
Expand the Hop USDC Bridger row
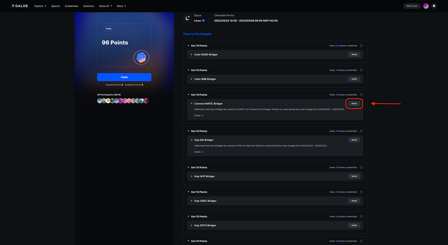192,201
